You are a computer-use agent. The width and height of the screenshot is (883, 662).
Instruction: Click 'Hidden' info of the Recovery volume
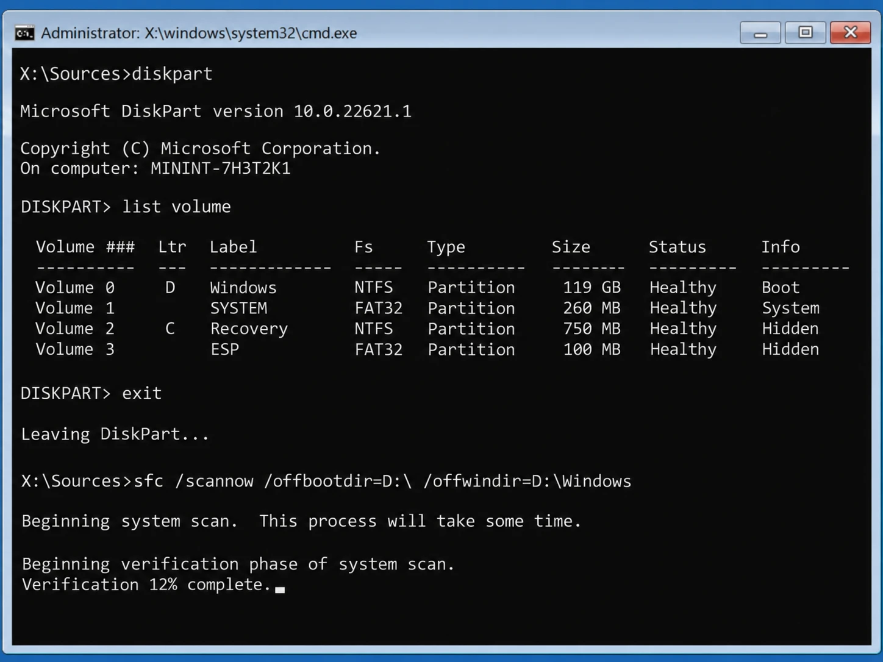click(x=790, y=329)
